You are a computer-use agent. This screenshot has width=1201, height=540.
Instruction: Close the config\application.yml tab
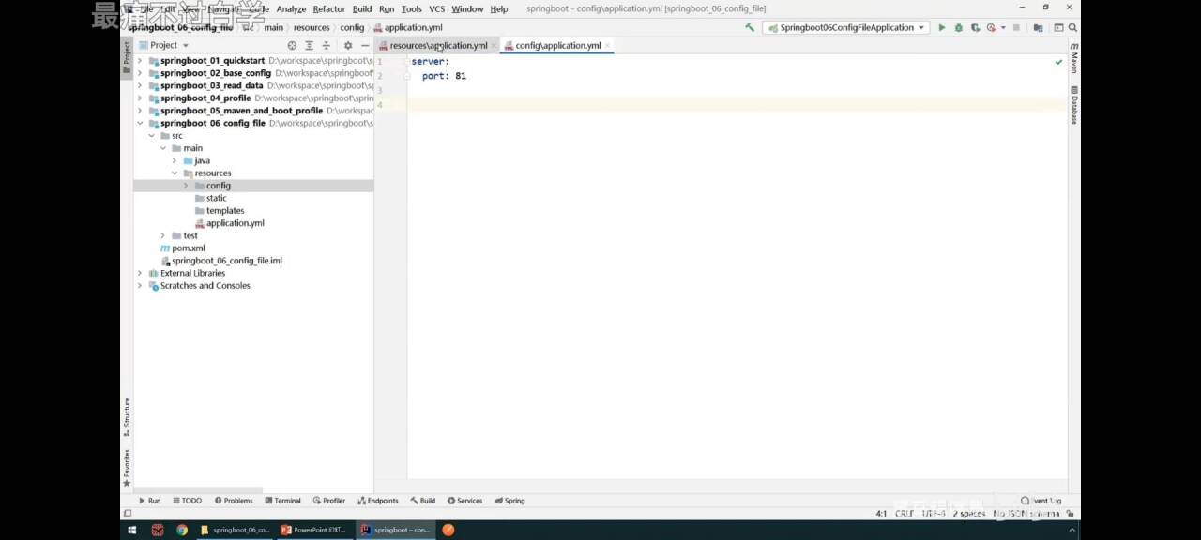pyautogui.click(x=608, y=45)
